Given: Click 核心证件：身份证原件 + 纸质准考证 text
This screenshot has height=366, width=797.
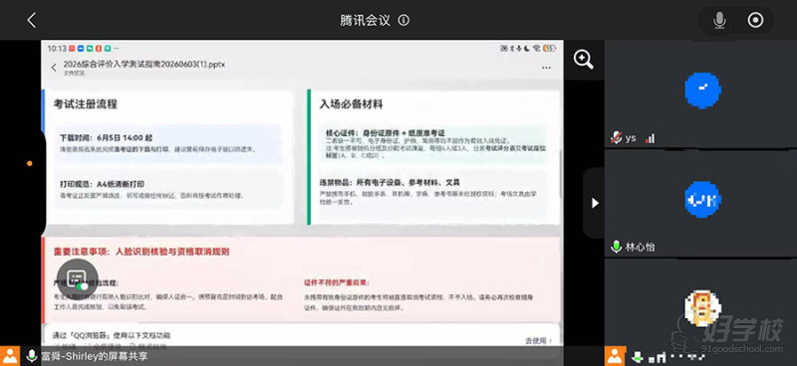Looking at the screenshot, I should (386, 132).
